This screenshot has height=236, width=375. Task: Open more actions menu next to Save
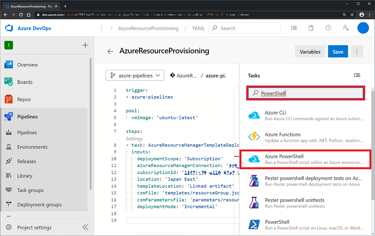pos(357,52)
